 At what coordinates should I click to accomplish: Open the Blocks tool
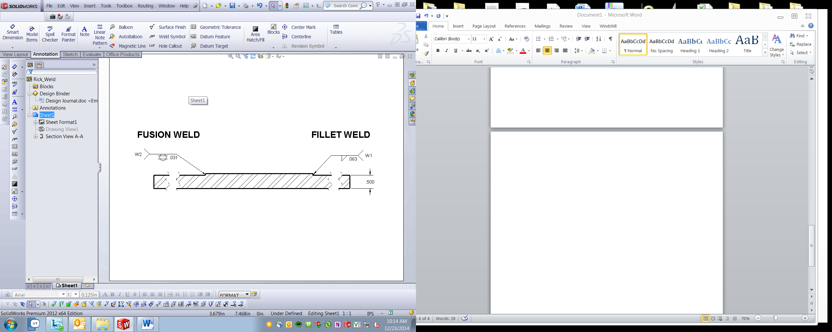pyautogui.click(x=274, y=29)
